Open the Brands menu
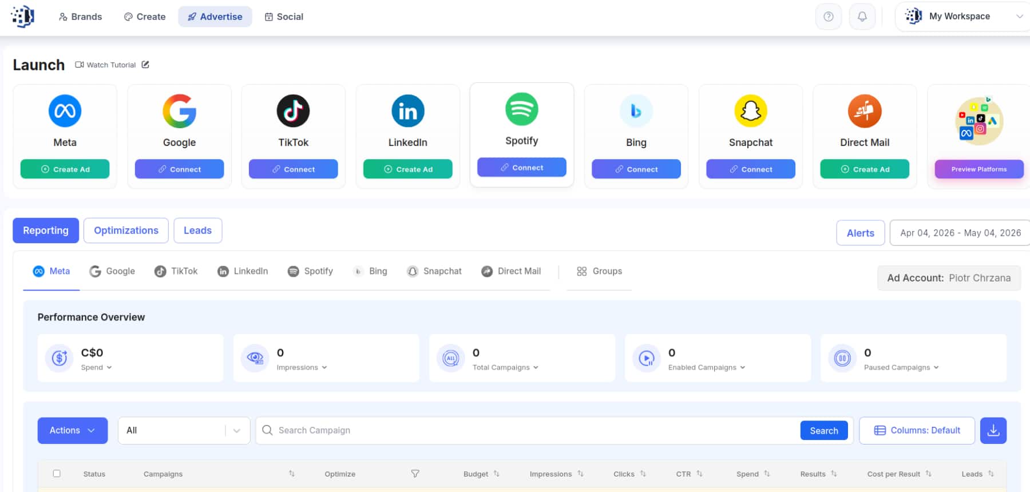The width and height of the screenshot is (1030, 492). (80, 17)
